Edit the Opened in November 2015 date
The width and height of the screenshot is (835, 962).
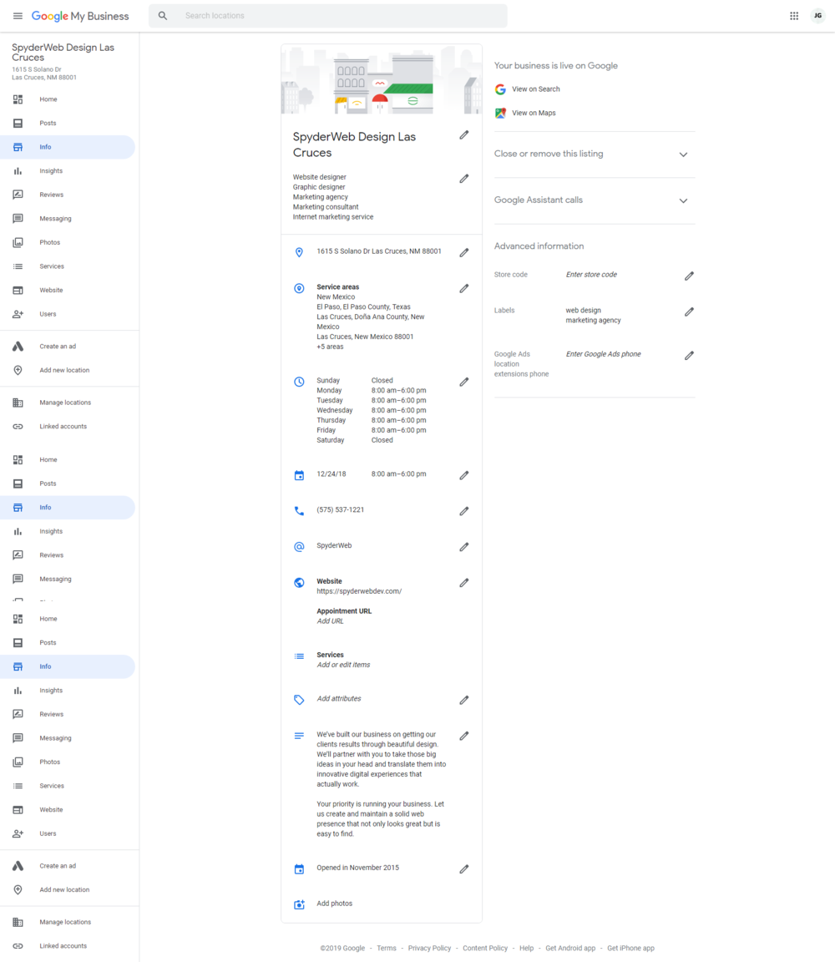(x=464, y=868)
